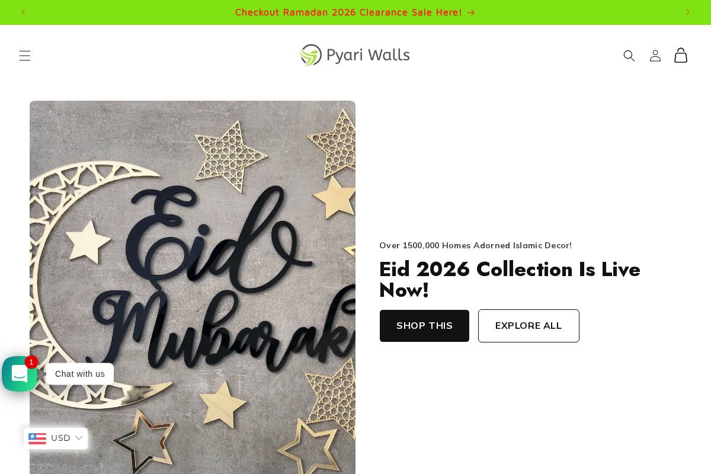Click 'Eid 2026 Collection Is Live Now!' heading
This screenshot has height=474, width=711.
510,280
